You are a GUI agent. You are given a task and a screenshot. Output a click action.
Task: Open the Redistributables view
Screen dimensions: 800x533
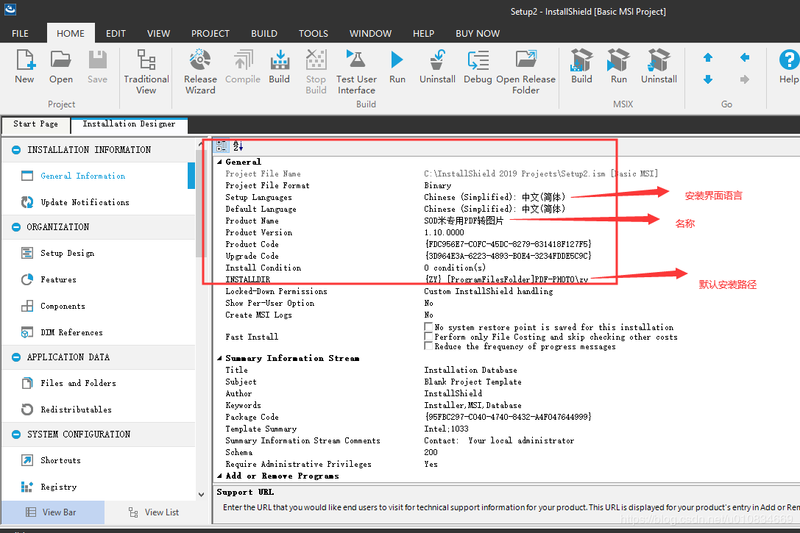[76, 409]
